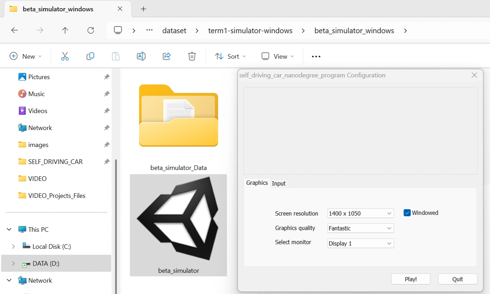Select term1-simulator-windows in breadcrumb

pyautogui.click(x=250, y=31)
